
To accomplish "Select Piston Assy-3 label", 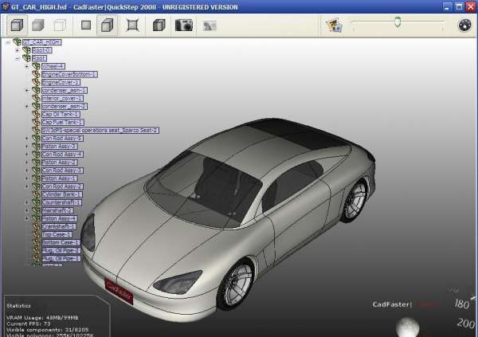I will point(59,146).
